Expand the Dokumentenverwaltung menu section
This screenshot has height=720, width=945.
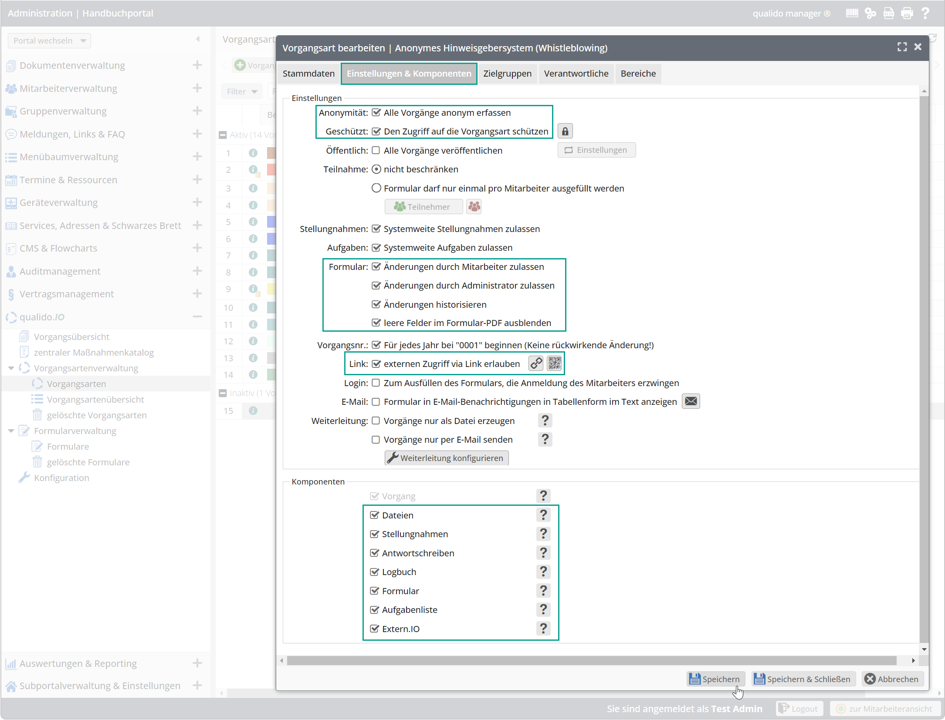(x=197, y=65)
